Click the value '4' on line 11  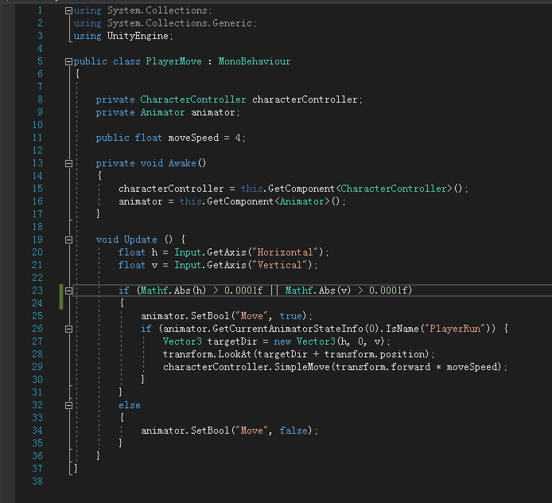(x=238, y=138)
